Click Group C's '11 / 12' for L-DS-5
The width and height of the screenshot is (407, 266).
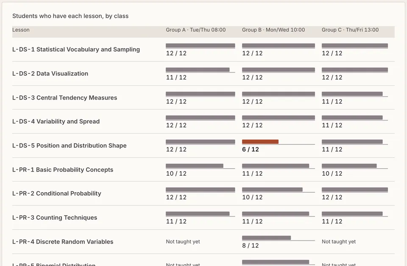[x=332, y=150]
